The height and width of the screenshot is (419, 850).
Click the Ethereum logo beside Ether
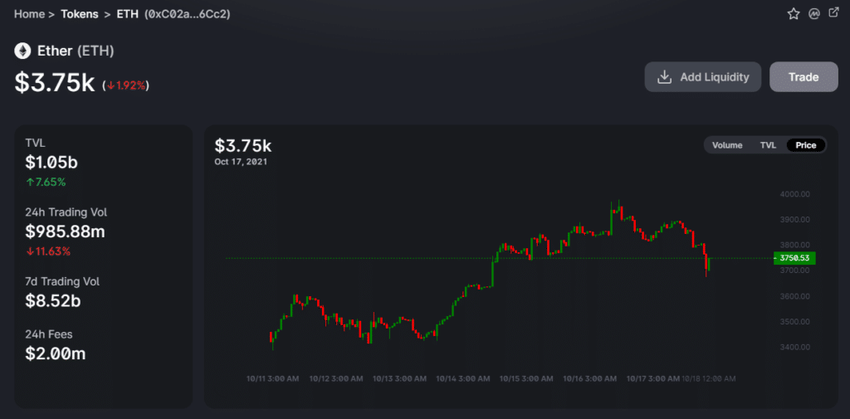point(22,51)
